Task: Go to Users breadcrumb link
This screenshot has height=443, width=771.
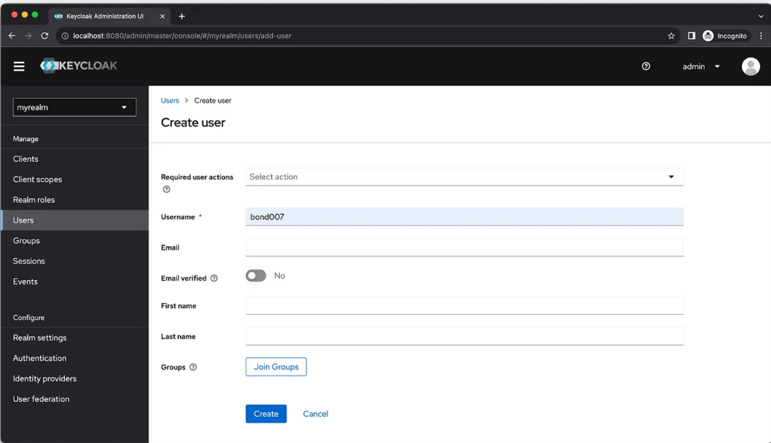Action: click(170, 100)
